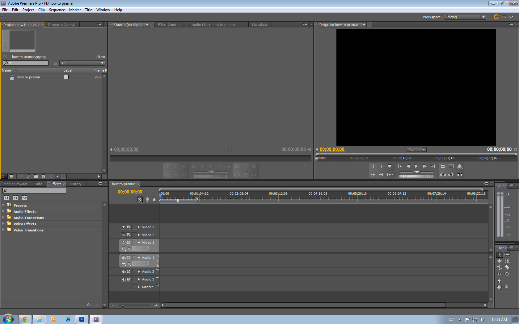Open Google Chrome from taskbar
Screen dimensions: 519x324
pyautogui.click(x=25, y=319)
